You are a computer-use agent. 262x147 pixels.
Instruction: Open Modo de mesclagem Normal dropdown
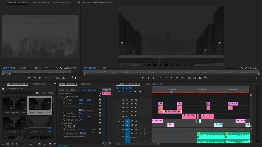[x=87, y=133]
